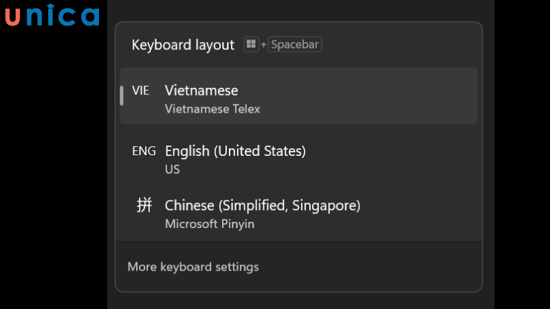Click the US subtitle under English
This screenshot has height=309, width=550.
(x=173, y=169)
